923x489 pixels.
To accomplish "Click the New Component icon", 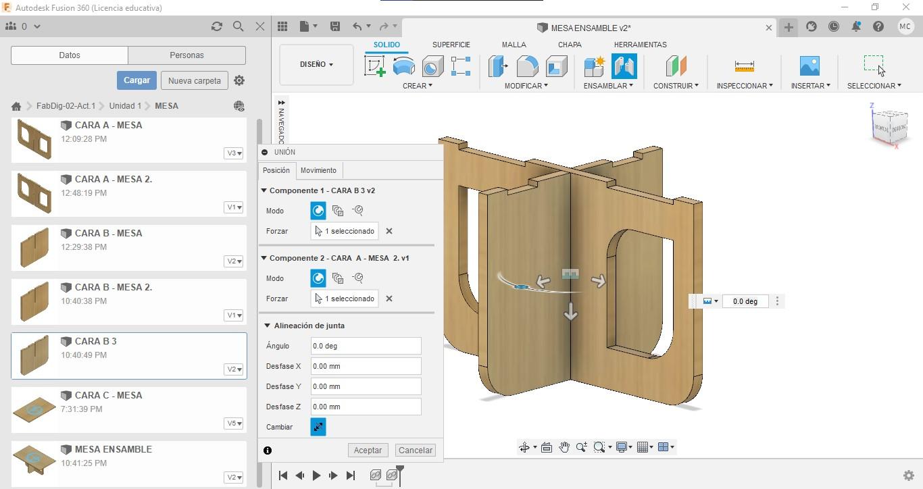I will (x=594, y=66).
